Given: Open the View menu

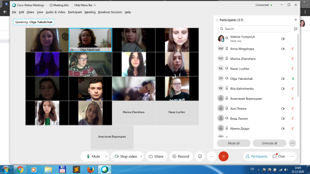Looking at the screenshot, I should click(x=40, y=12).
